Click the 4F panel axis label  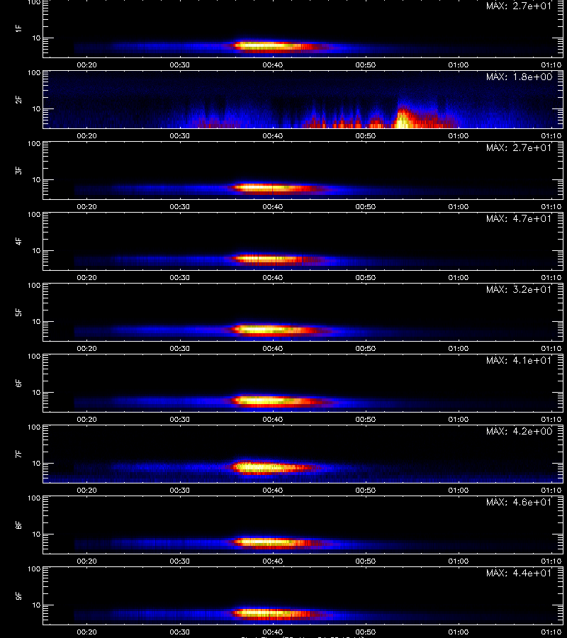click(x=18, y=241)
